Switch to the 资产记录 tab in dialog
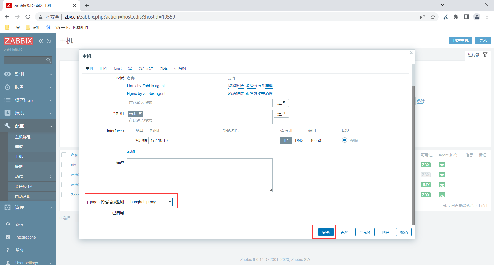The width and height of the screenshot is (494, 265). tap(146, 68)
